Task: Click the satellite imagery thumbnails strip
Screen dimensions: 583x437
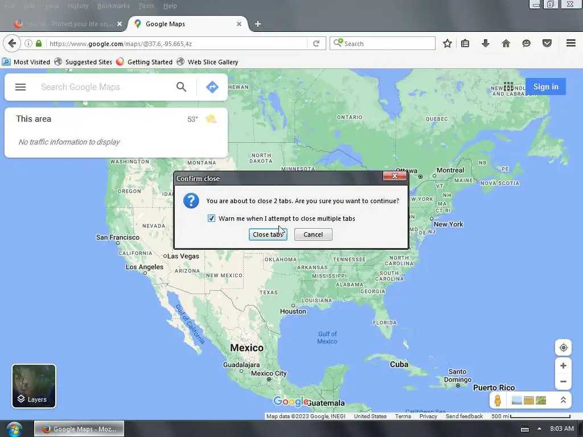Action: coord(529,400)
